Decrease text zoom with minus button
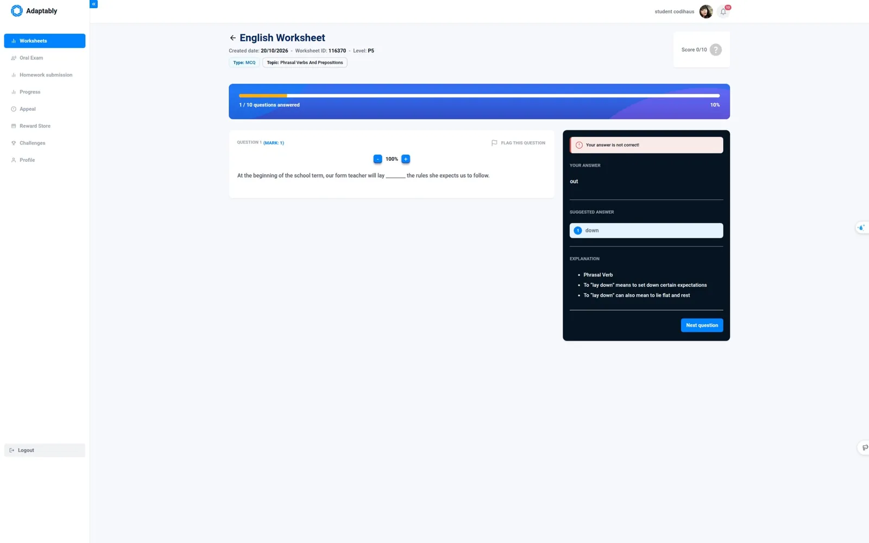 coord(377,159)
